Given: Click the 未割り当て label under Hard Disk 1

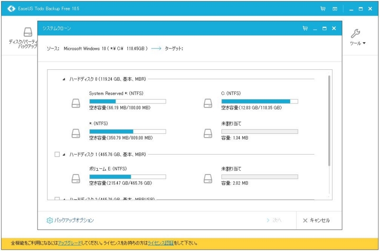Looking at the screenshot, I should tap(231, 169).
